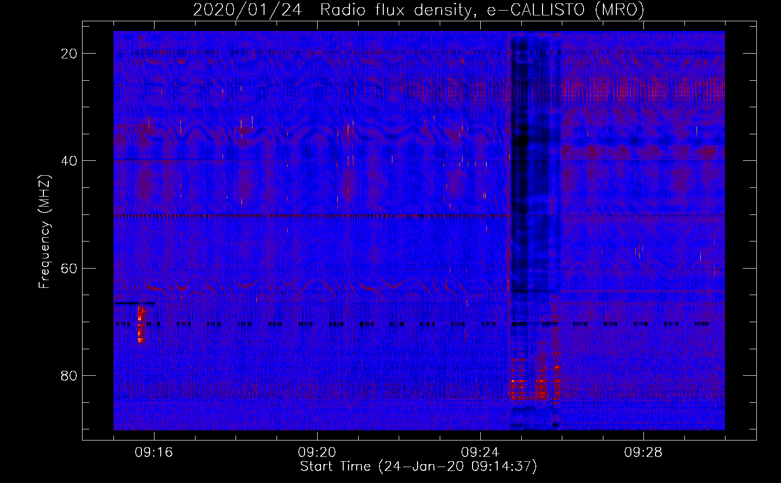Click the 40 frequency tick label

tap(70, 161)
